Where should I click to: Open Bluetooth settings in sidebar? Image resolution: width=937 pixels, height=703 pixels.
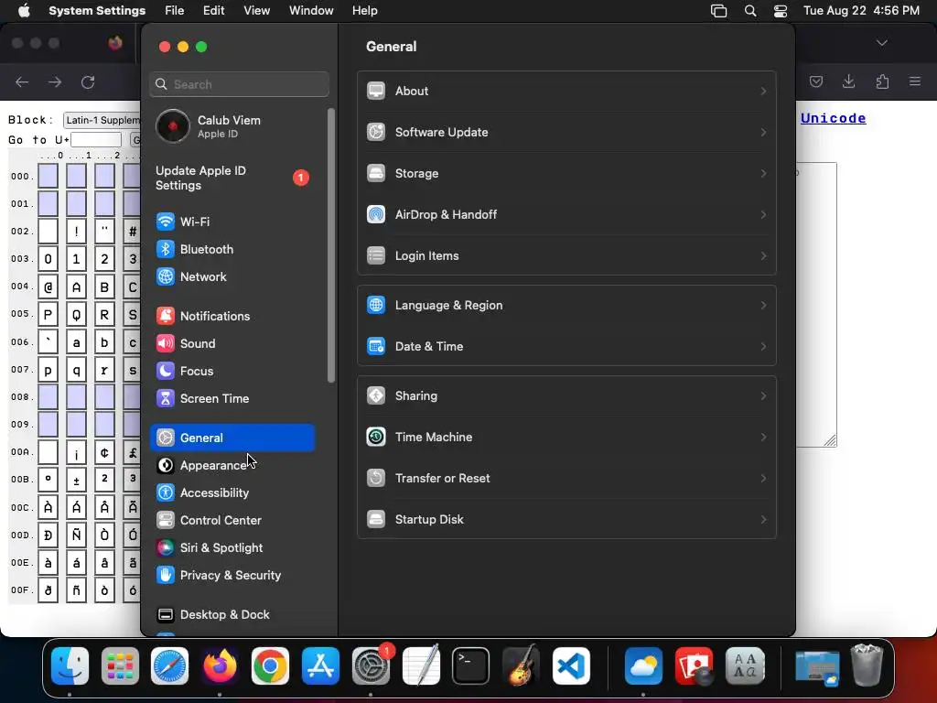pos(232,249)
